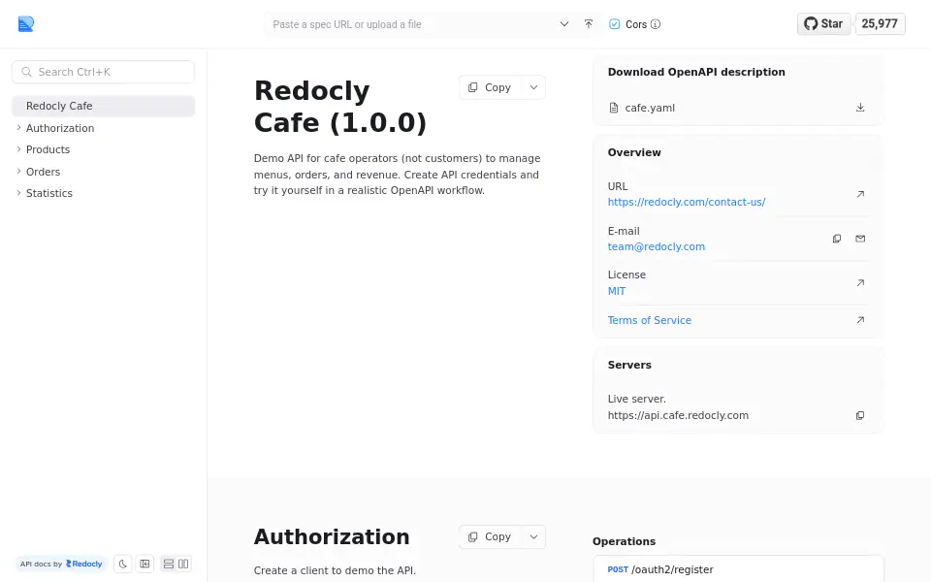Expand the Authorization sidebar chevron
The height and width of the screenshot is (582, 931).
pyautogui.click(x=18, y=128)
